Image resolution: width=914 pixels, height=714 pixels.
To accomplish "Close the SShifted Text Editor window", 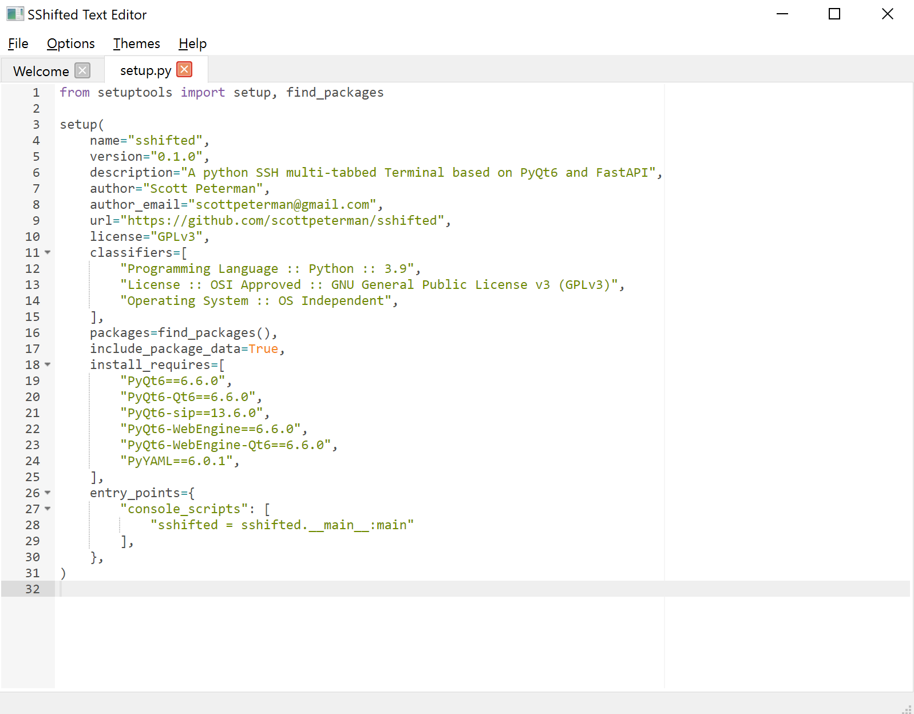I will 887,14.
